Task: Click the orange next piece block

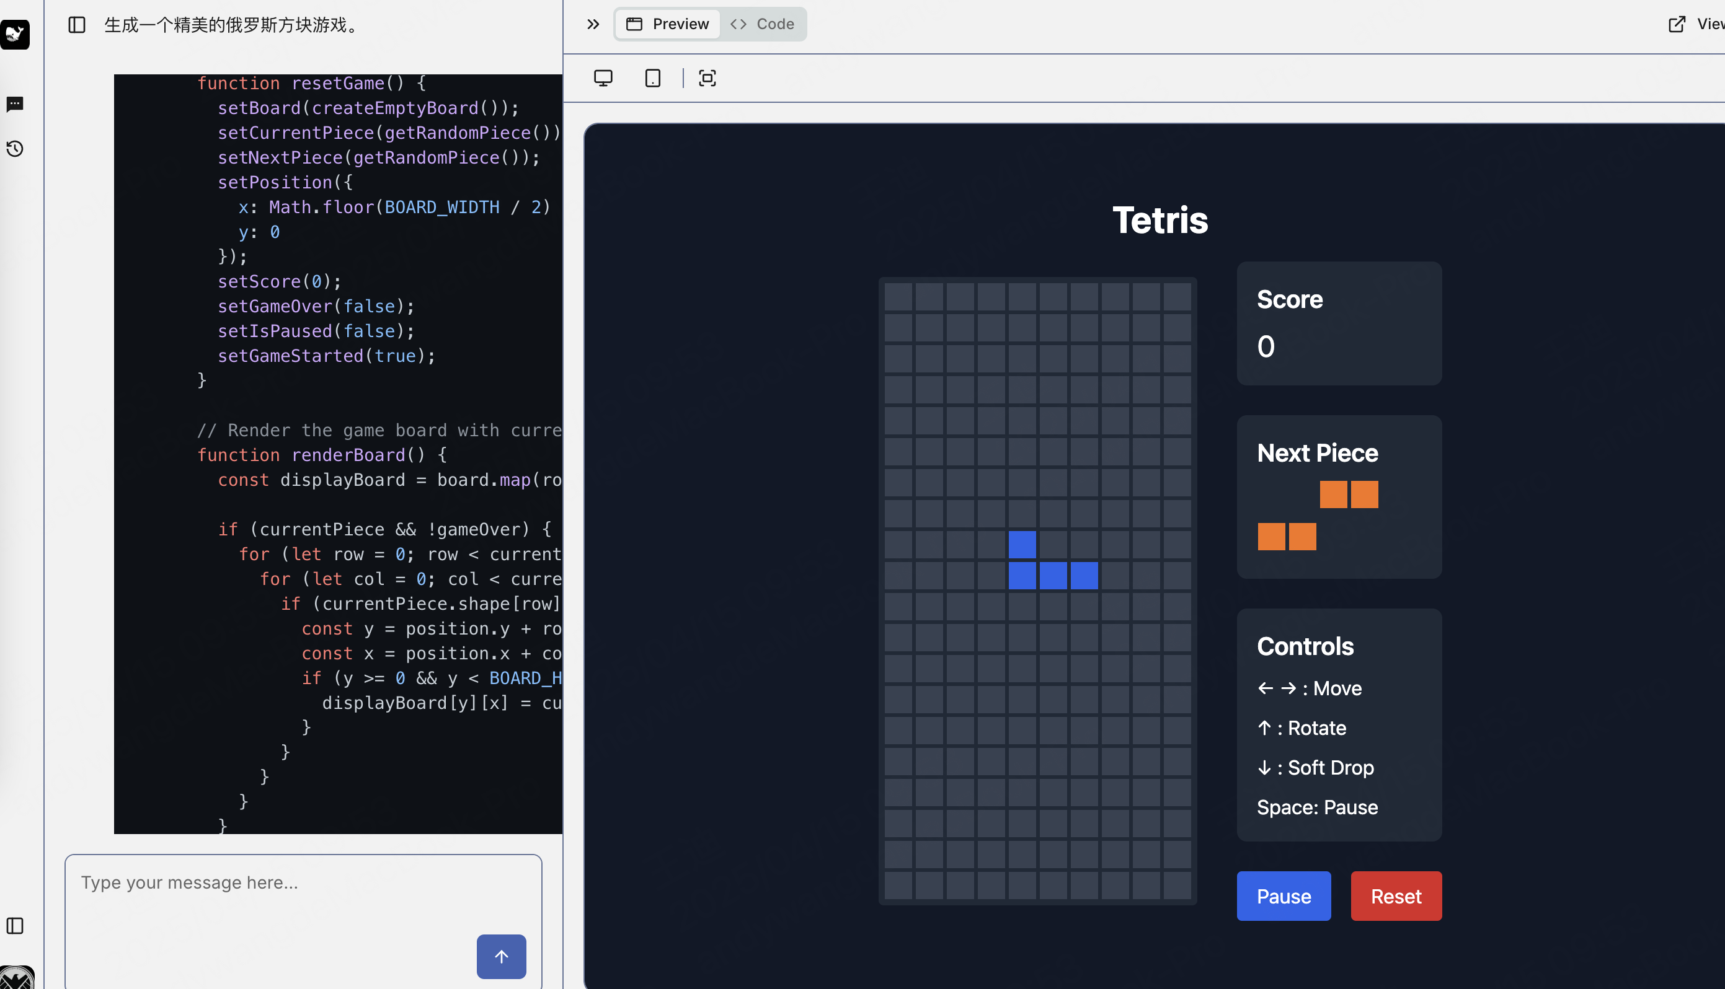Action: [1334, 494]
